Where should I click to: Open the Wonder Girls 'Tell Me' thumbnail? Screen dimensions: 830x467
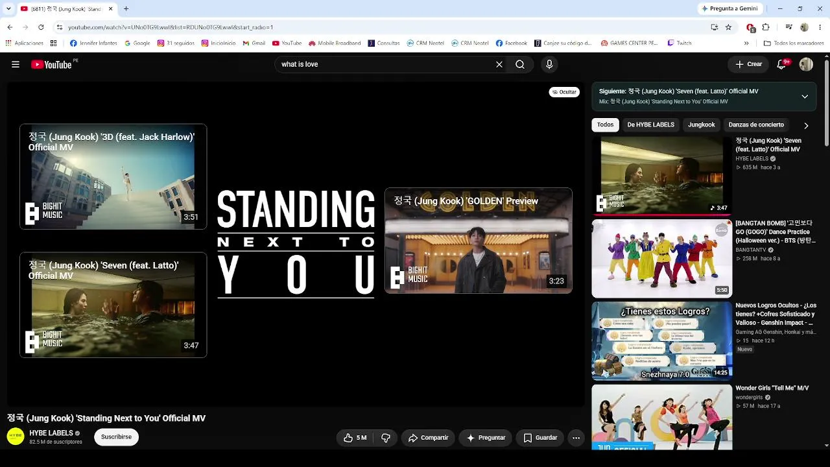pyautogui.click(x=662, y=417)
